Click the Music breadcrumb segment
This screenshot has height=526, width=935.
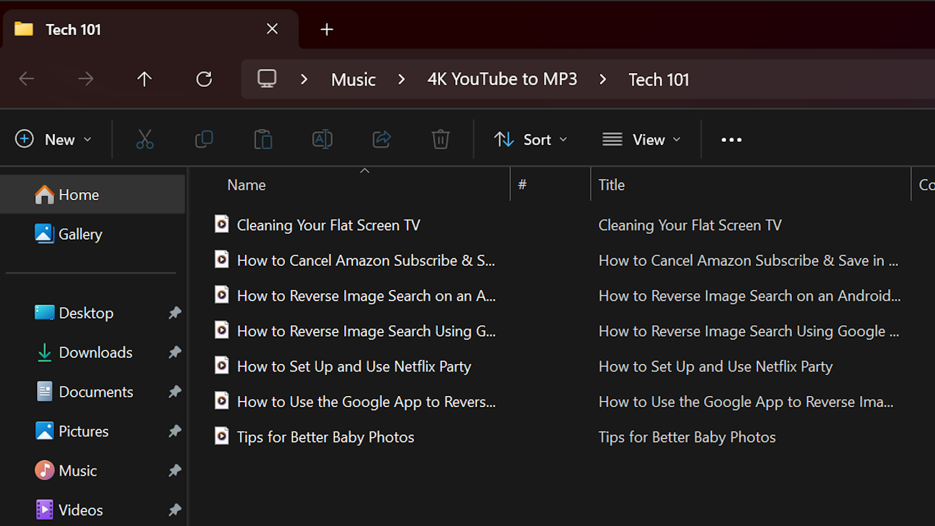(353, 79)
